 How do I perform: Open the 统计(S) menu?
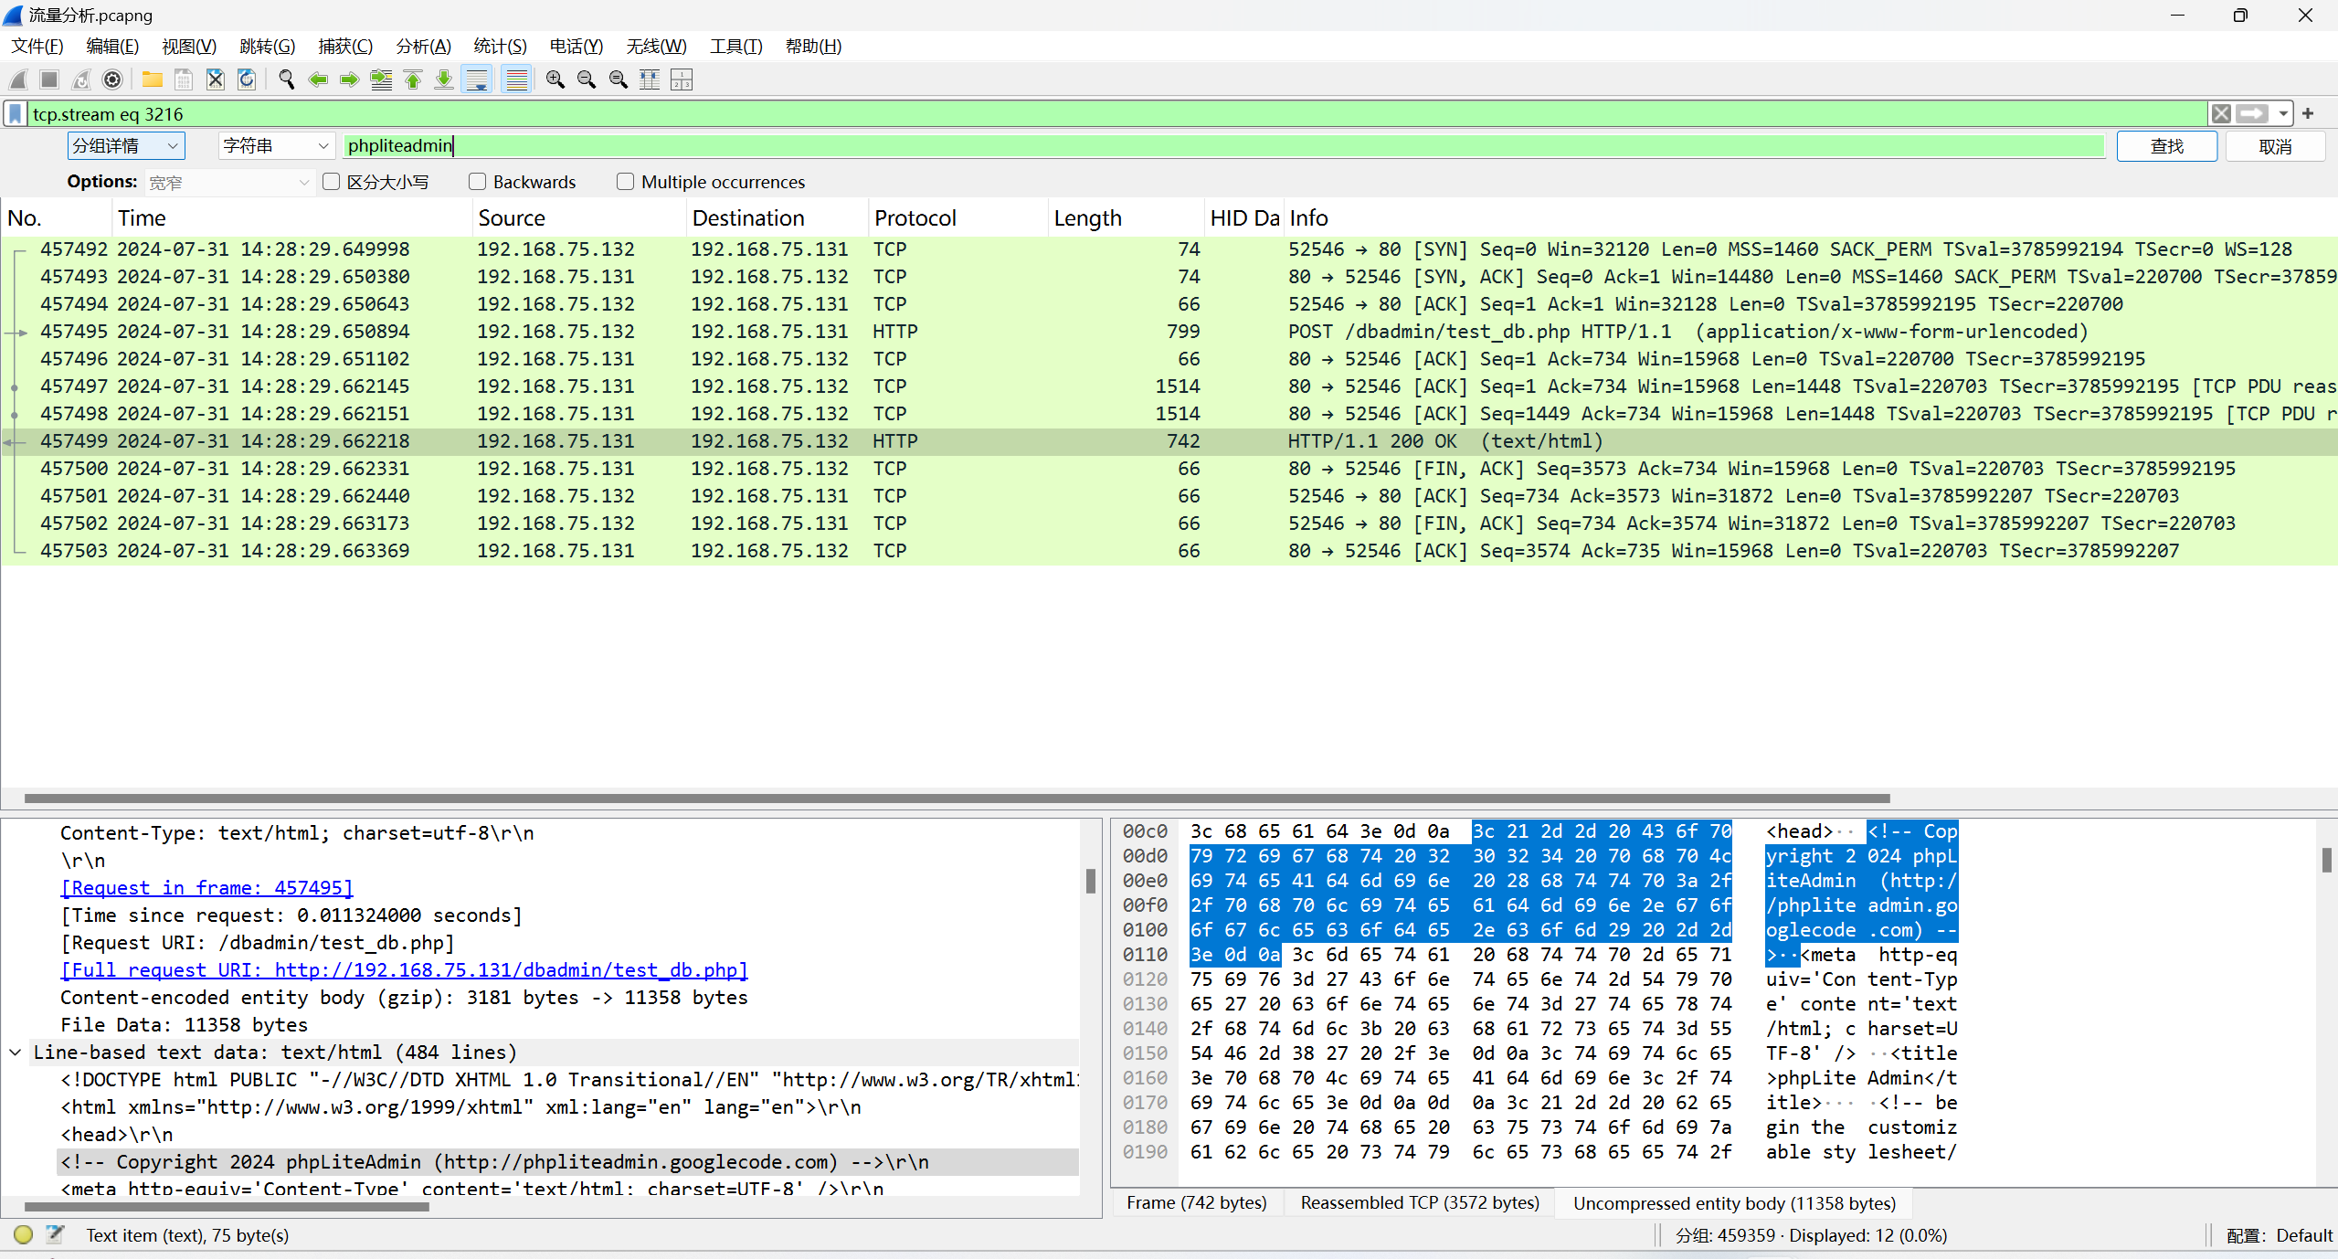(501, 46)
